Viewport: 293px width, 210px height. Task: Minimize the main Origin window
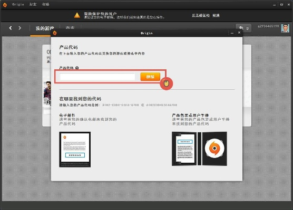[x=275, y=5]
